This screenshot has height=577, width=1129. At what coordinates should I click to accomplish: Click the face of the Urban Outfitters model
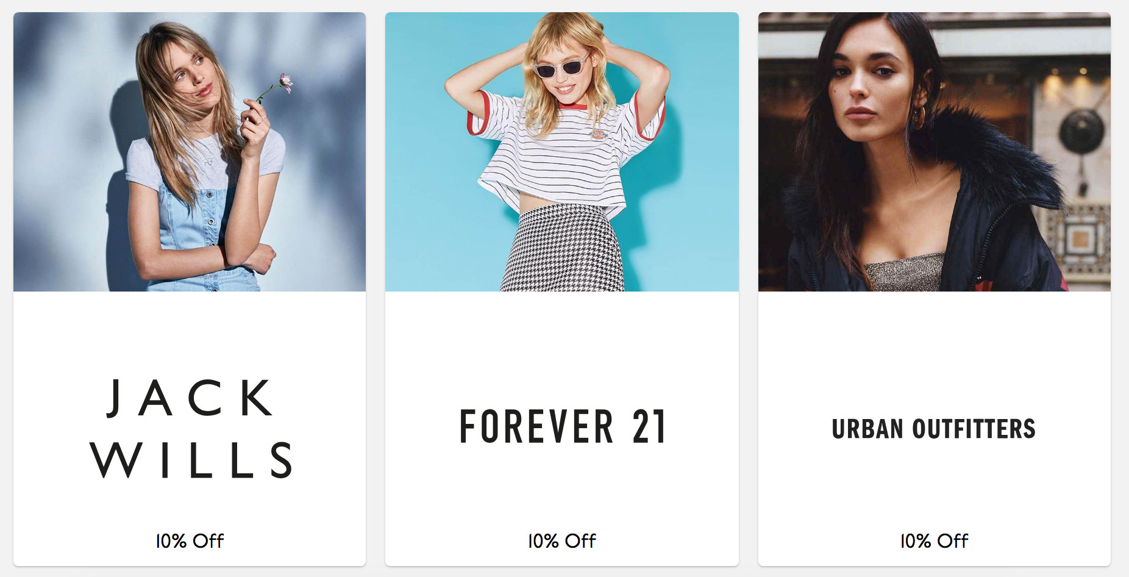[869, 82]
